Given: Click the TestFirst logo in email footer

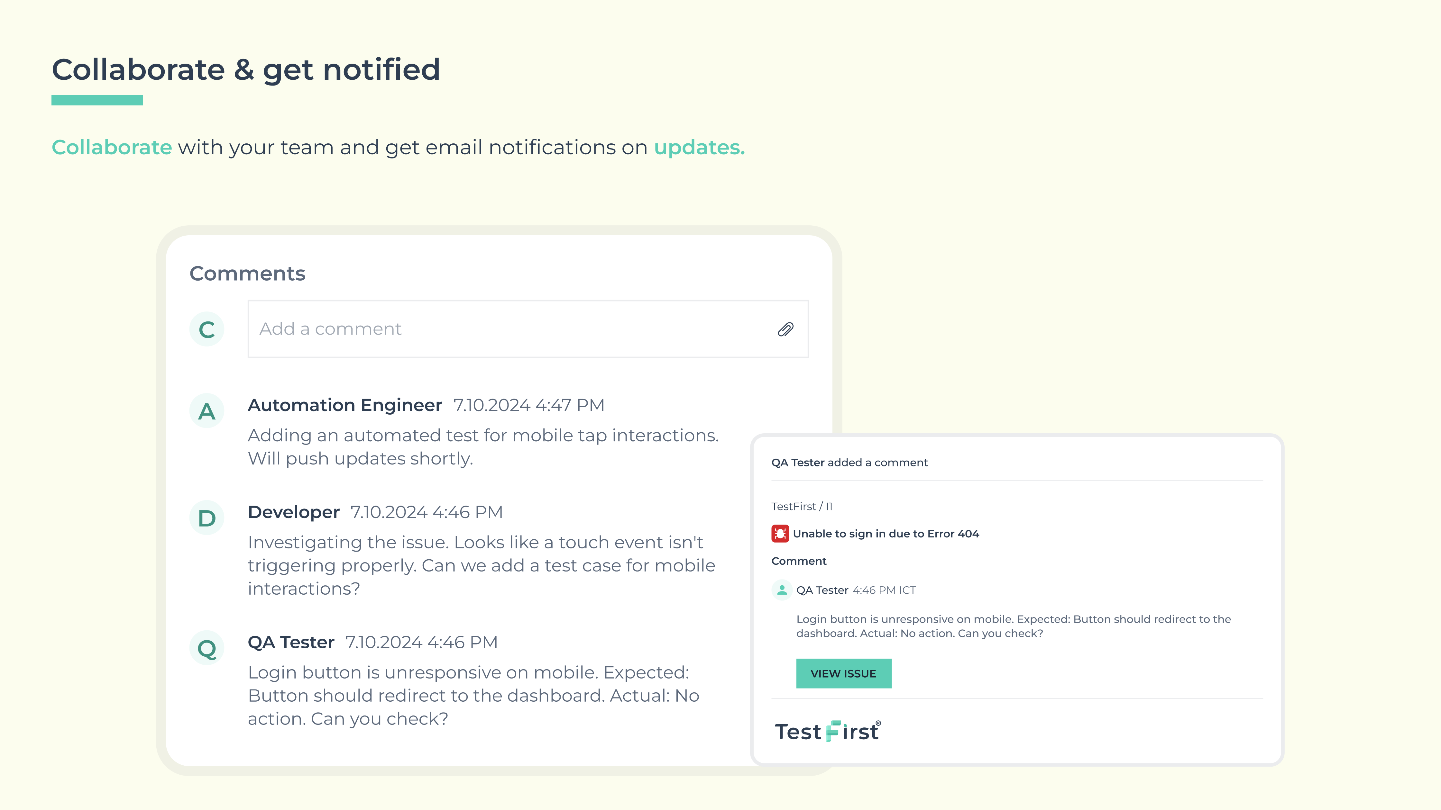Looking at the screenshot, I should point(827,731).
